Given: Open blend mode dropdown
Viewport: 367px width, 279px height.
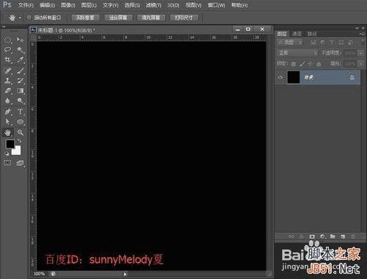Looking at the screenshot, I should point(297,53).
